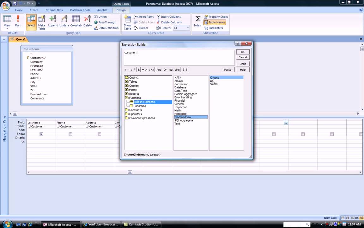Save using Quick Access toolbar icon

pyautogui.click(x=15, y=3)
